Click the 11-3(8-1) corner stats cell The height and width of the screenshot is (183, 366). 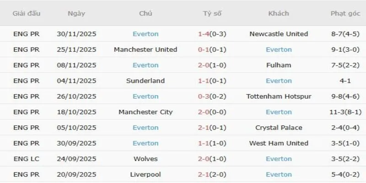pos(345,112)
